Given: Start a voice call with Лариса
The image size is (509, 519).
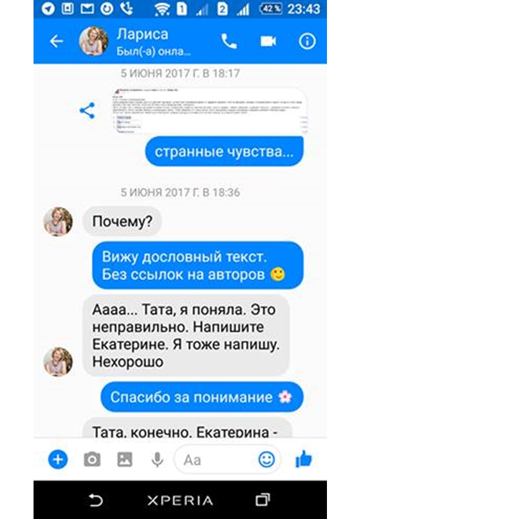Looking at the screenshot, I should click(x=229, y=41).
